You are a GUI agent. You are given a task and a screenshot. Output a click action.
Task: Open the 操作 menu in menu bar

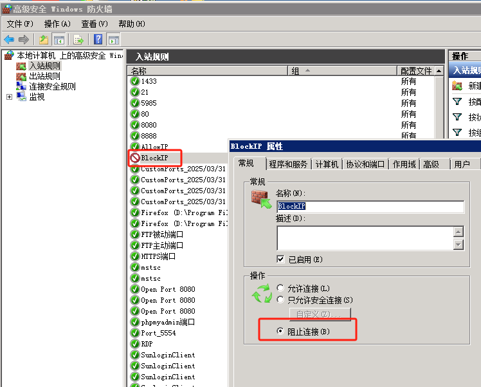pos(57,24)
